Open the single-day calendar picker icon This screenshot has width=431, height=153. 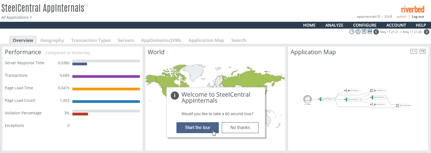[364, 32]
